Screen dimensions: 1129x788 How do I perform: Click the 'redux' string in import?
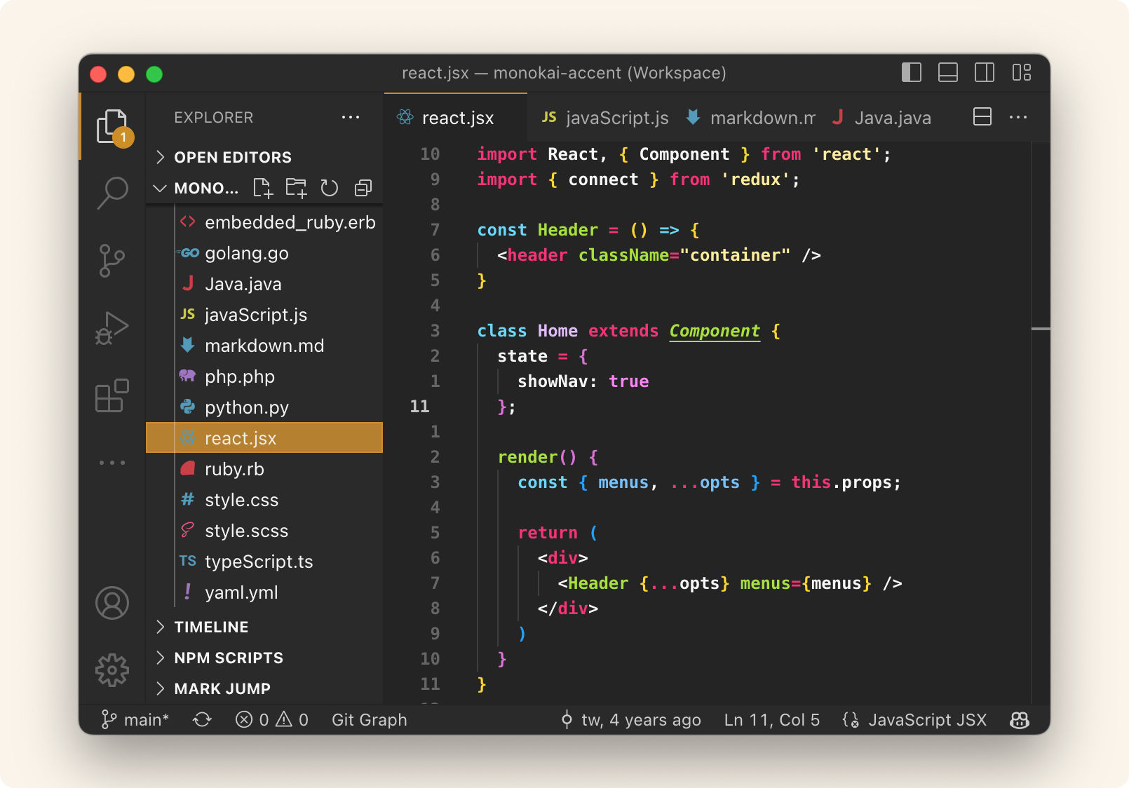tap(755, 179)
